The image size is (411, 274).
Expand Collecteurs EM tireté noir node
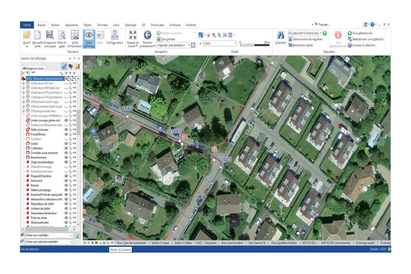coord(23,88)
